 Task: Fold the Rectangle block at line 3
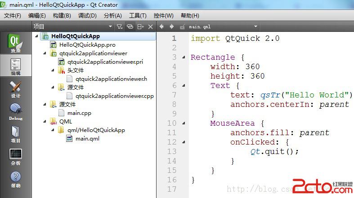click(x=184, y=57)
